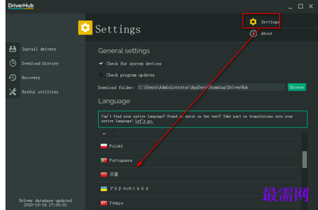This screenshot has height=210, width=318.
Task: Click the Chinese flag icon
Action: click(104, 175)
